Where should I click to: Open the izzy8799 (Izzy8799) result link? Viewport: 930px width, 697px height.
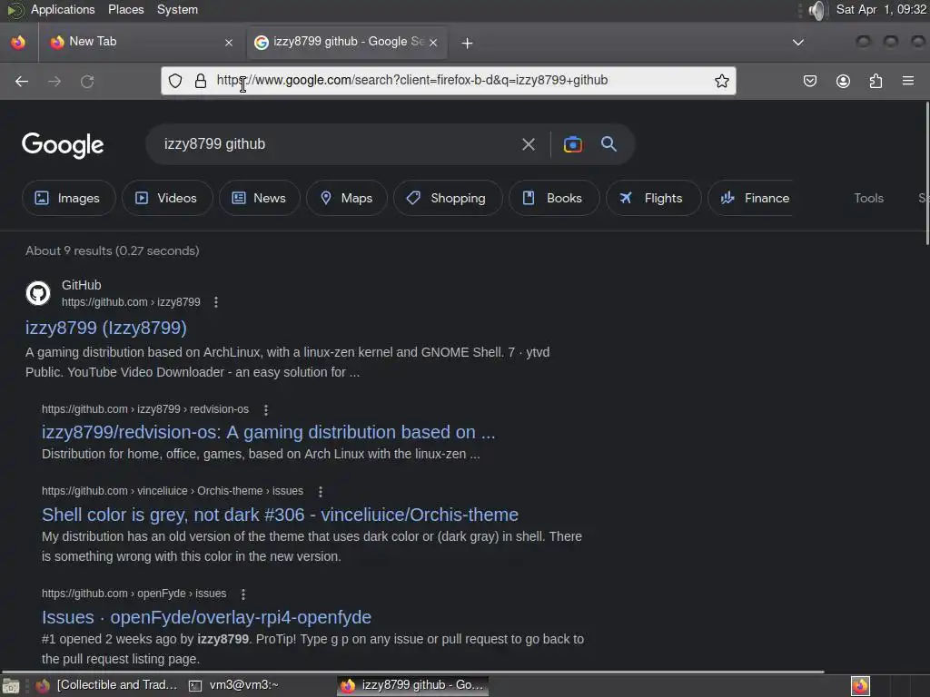(106, 328)
